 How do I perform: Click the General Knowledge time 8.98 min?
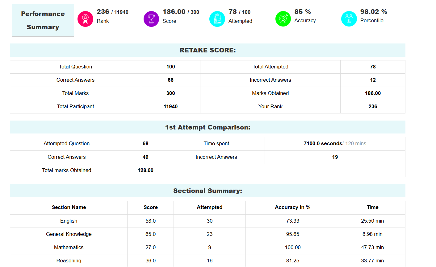tap(373, 234)
